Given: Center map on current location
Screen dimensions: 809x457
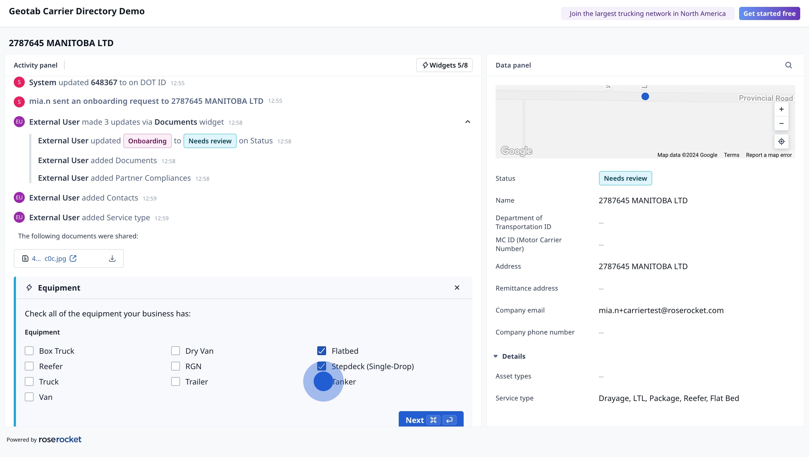Looking at the screenshot, I should tap(781, 141).
